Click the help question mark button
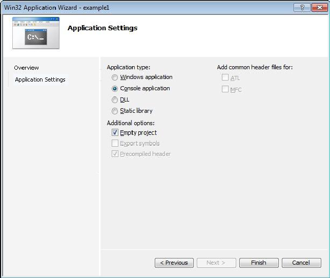The image size is (330, 278). [302, 8]
